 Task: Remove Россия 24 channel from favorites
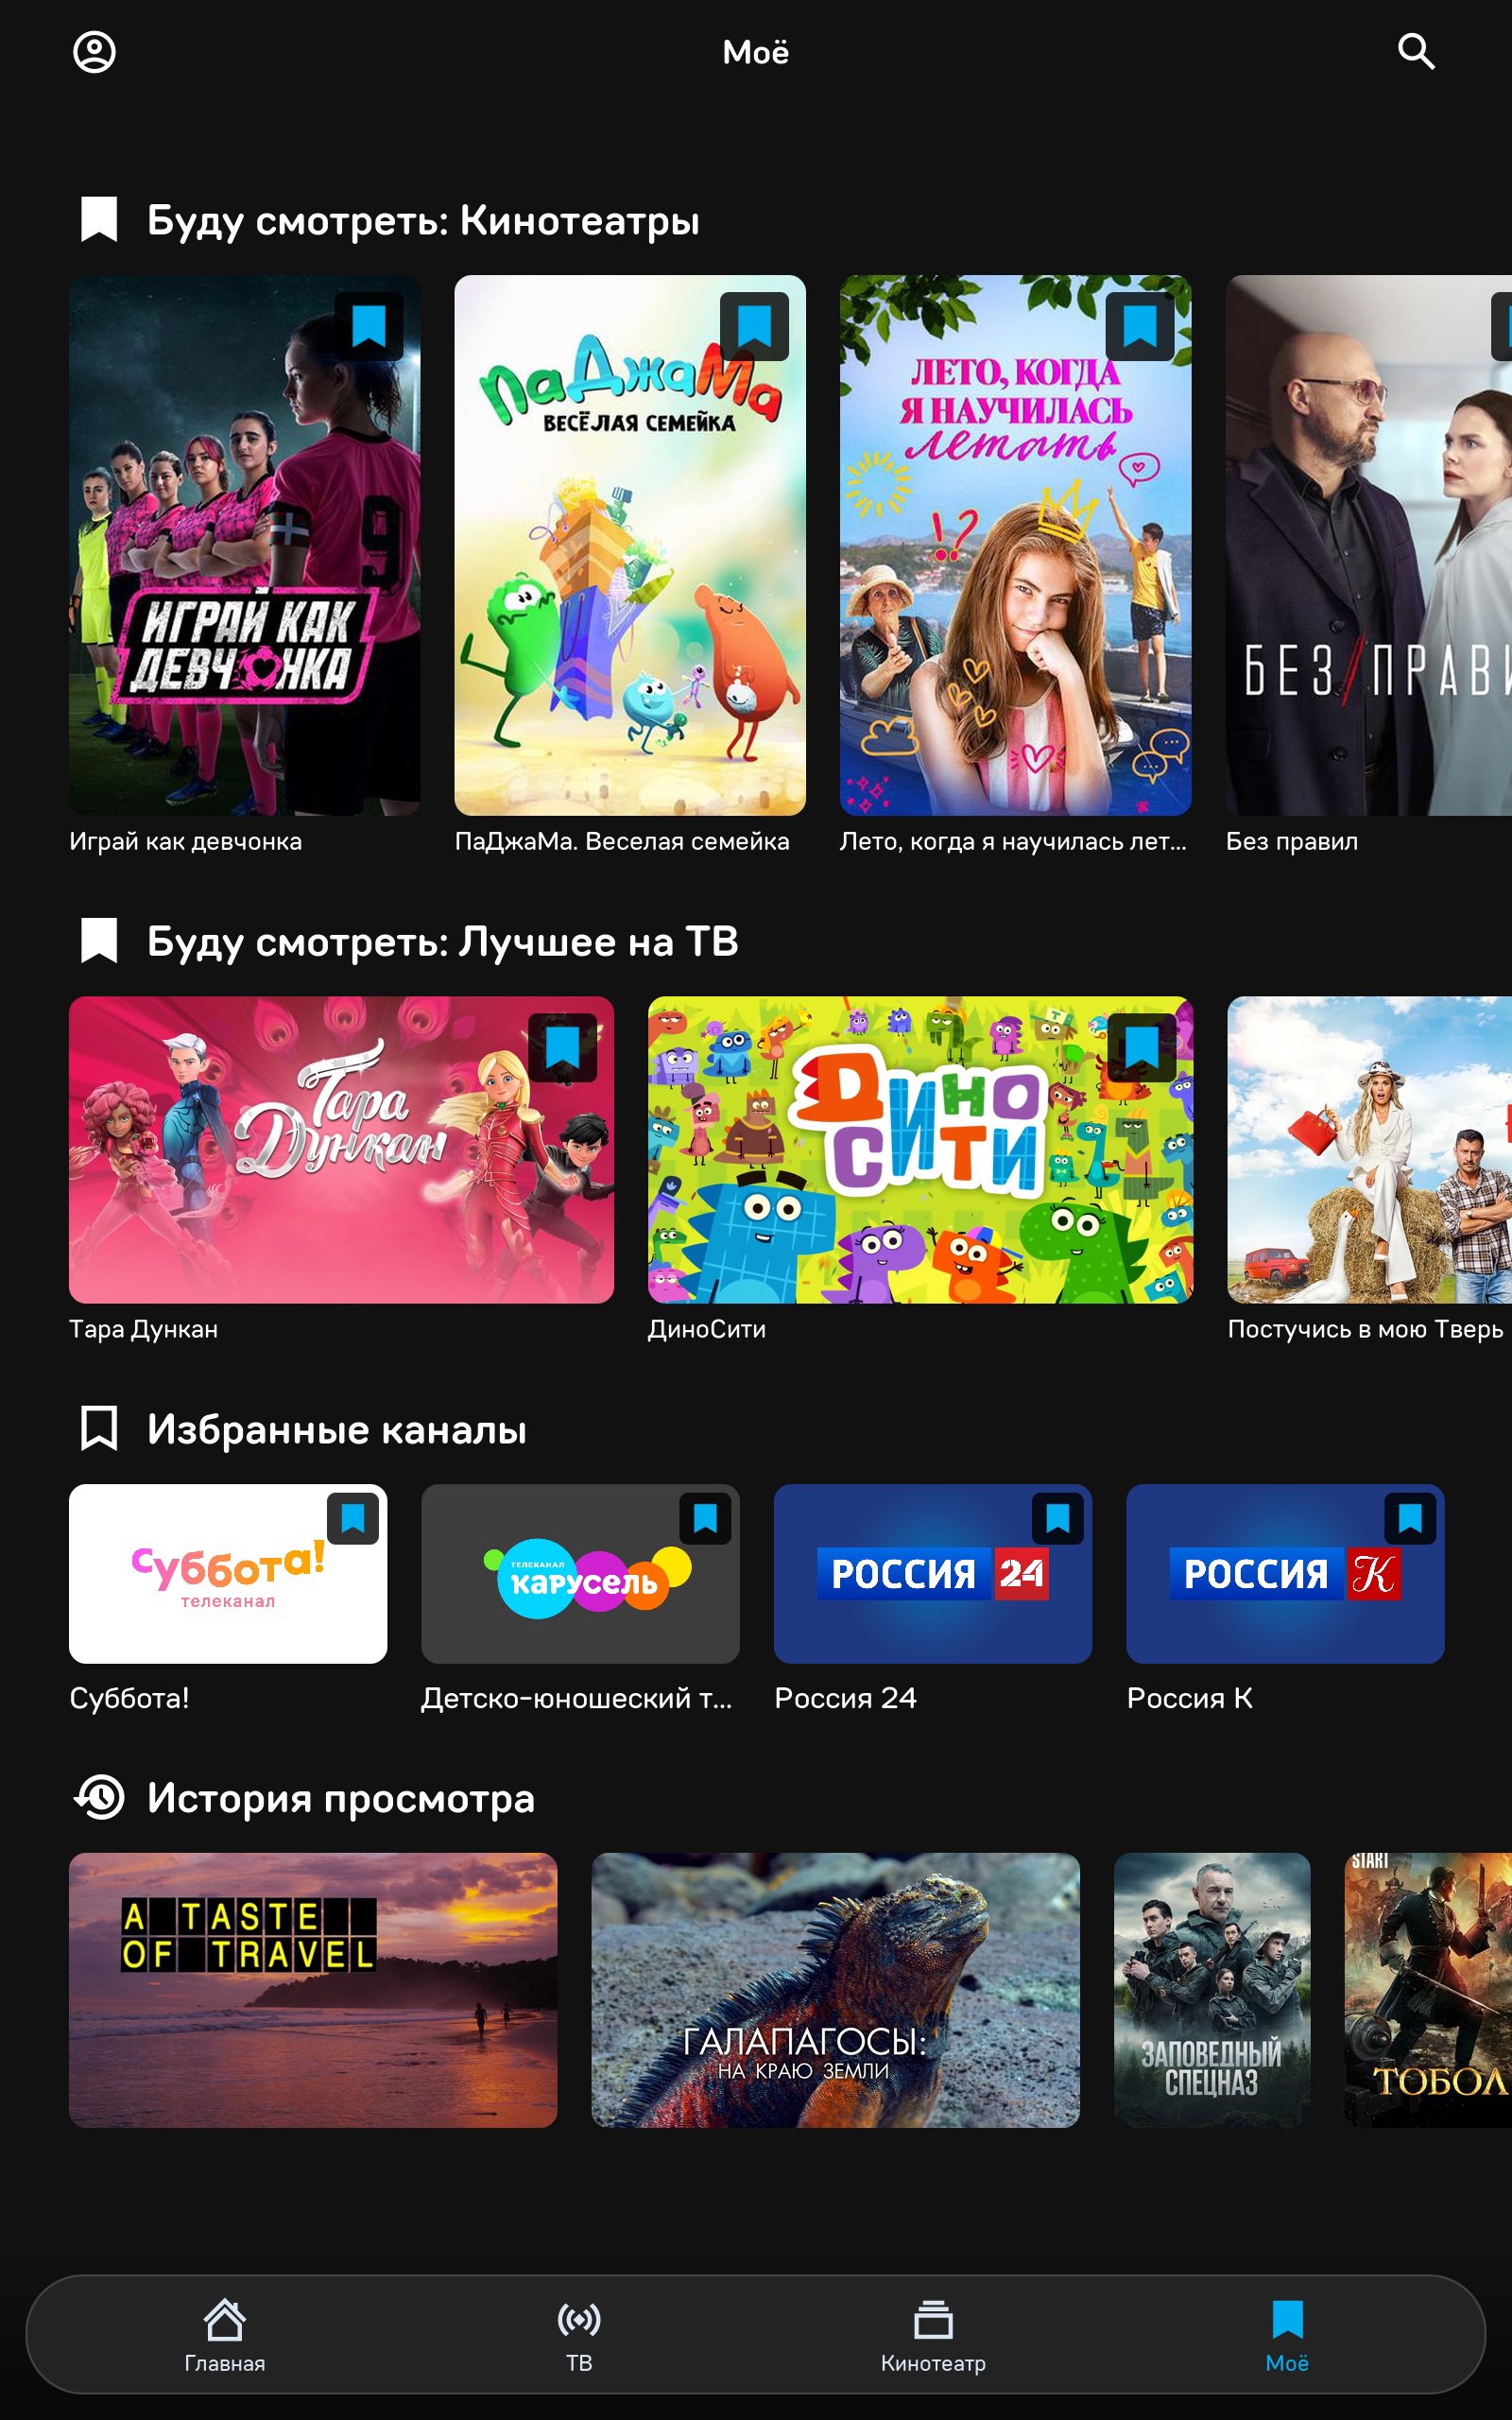[1058, 1519]
